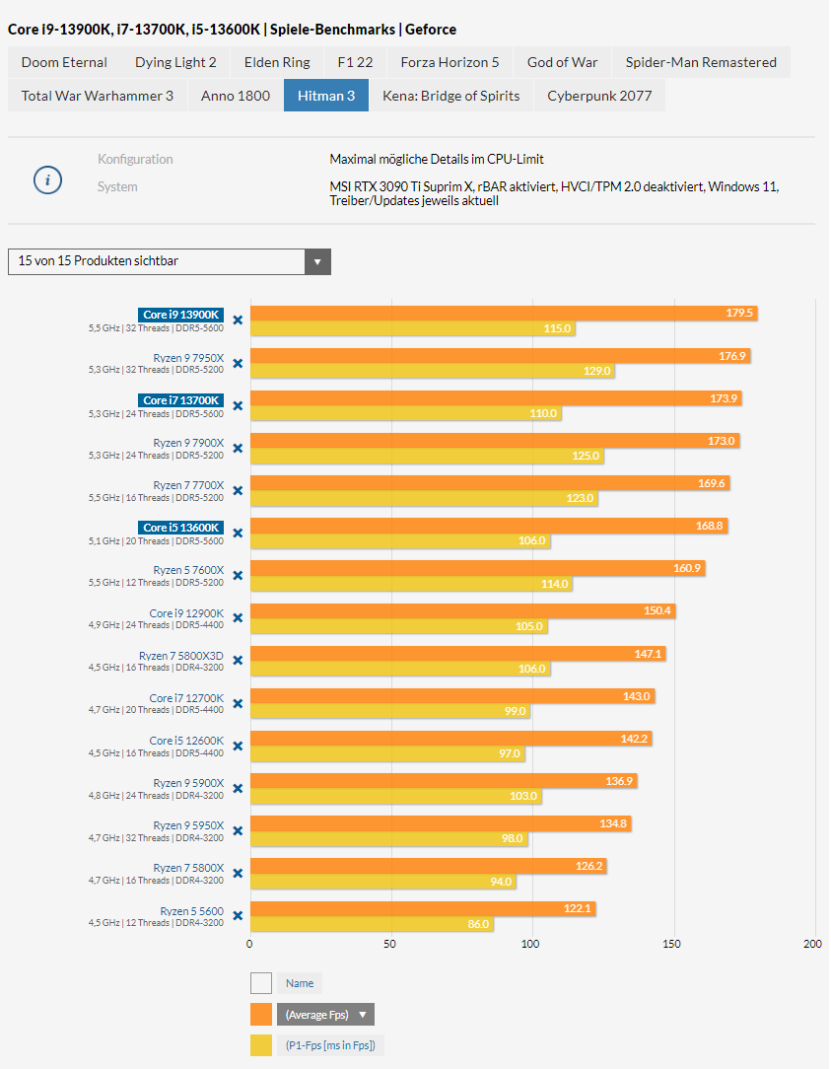The height and width of the screenshot is (1069, 831).
Task: Remove Ryzen 9 7950X with its X icon
Action: tap(238, 363)
